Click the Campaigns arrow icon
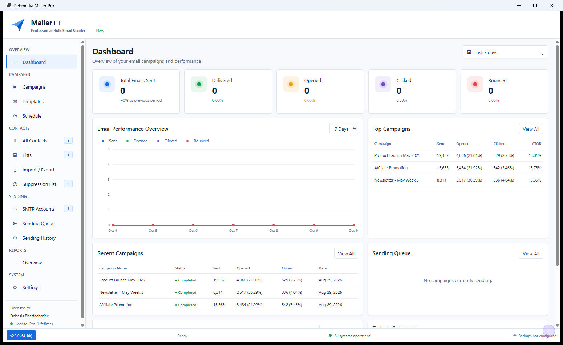 [15, 87]
